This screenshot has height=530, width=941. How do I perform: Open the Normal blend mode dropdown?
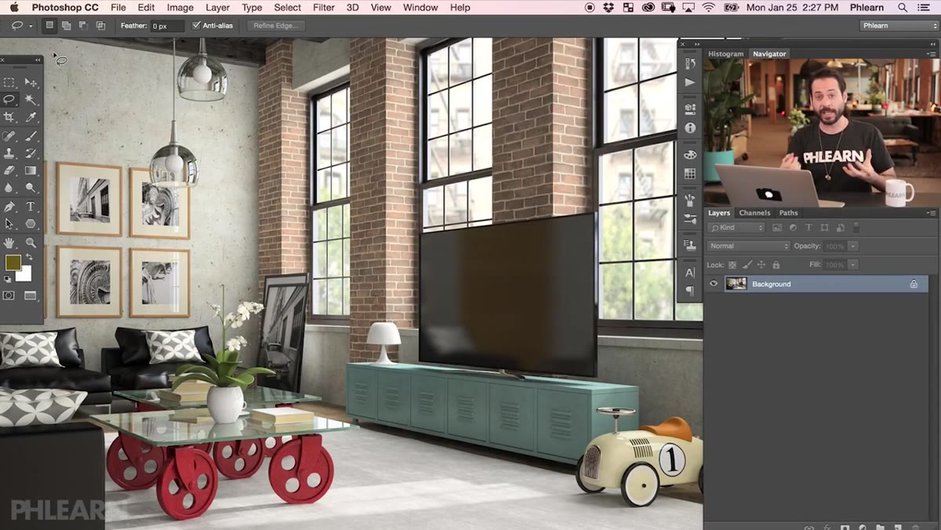[748, 246]
